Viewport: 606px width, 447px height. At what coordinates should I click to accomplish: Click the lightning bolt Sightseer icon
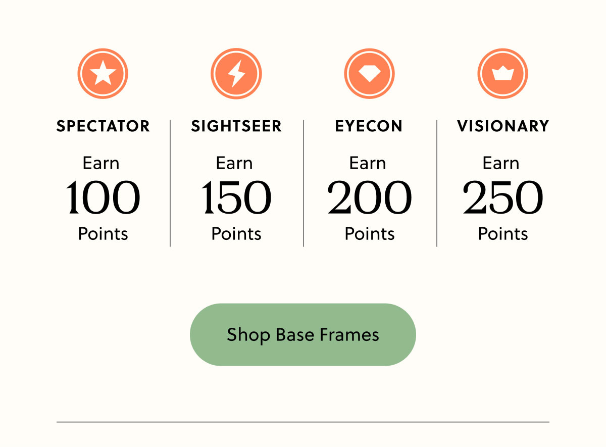point(236,73)
